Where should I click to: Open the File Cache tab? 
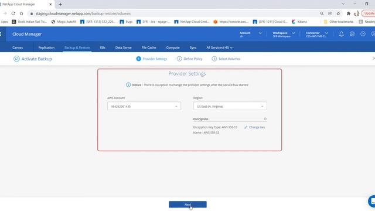149,47
